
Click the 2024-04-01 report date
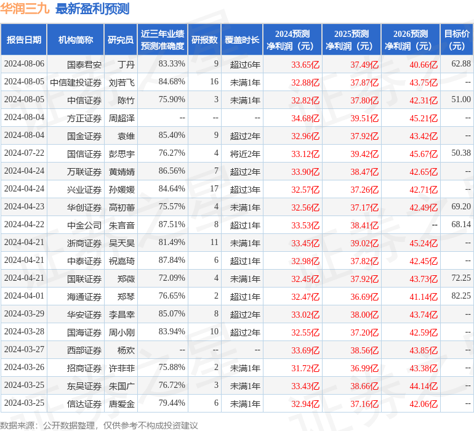[24, 296]
